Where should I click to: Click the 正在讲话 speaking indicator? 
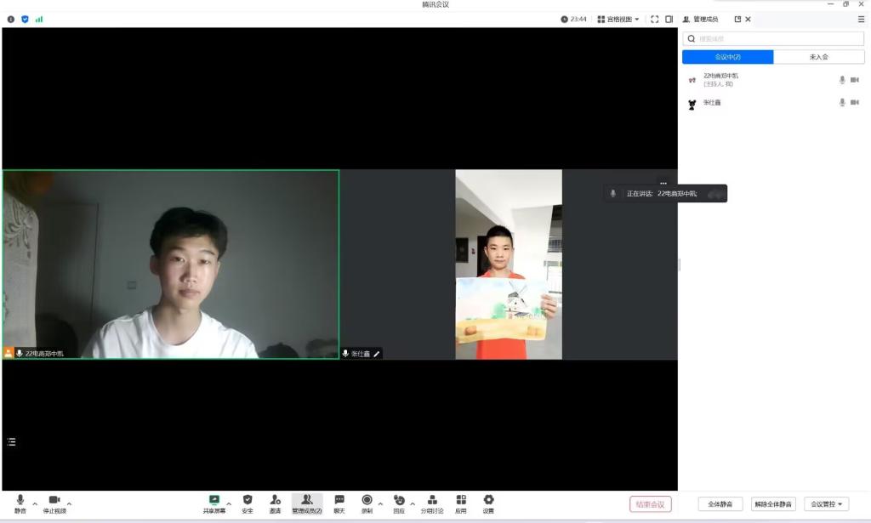pyautogui.click(x=665, y=194)
